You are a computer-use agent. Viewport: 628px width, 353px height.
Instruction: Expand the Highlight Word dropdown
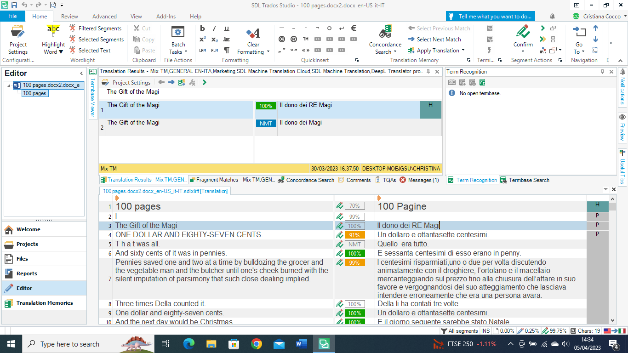coord(61,52)
